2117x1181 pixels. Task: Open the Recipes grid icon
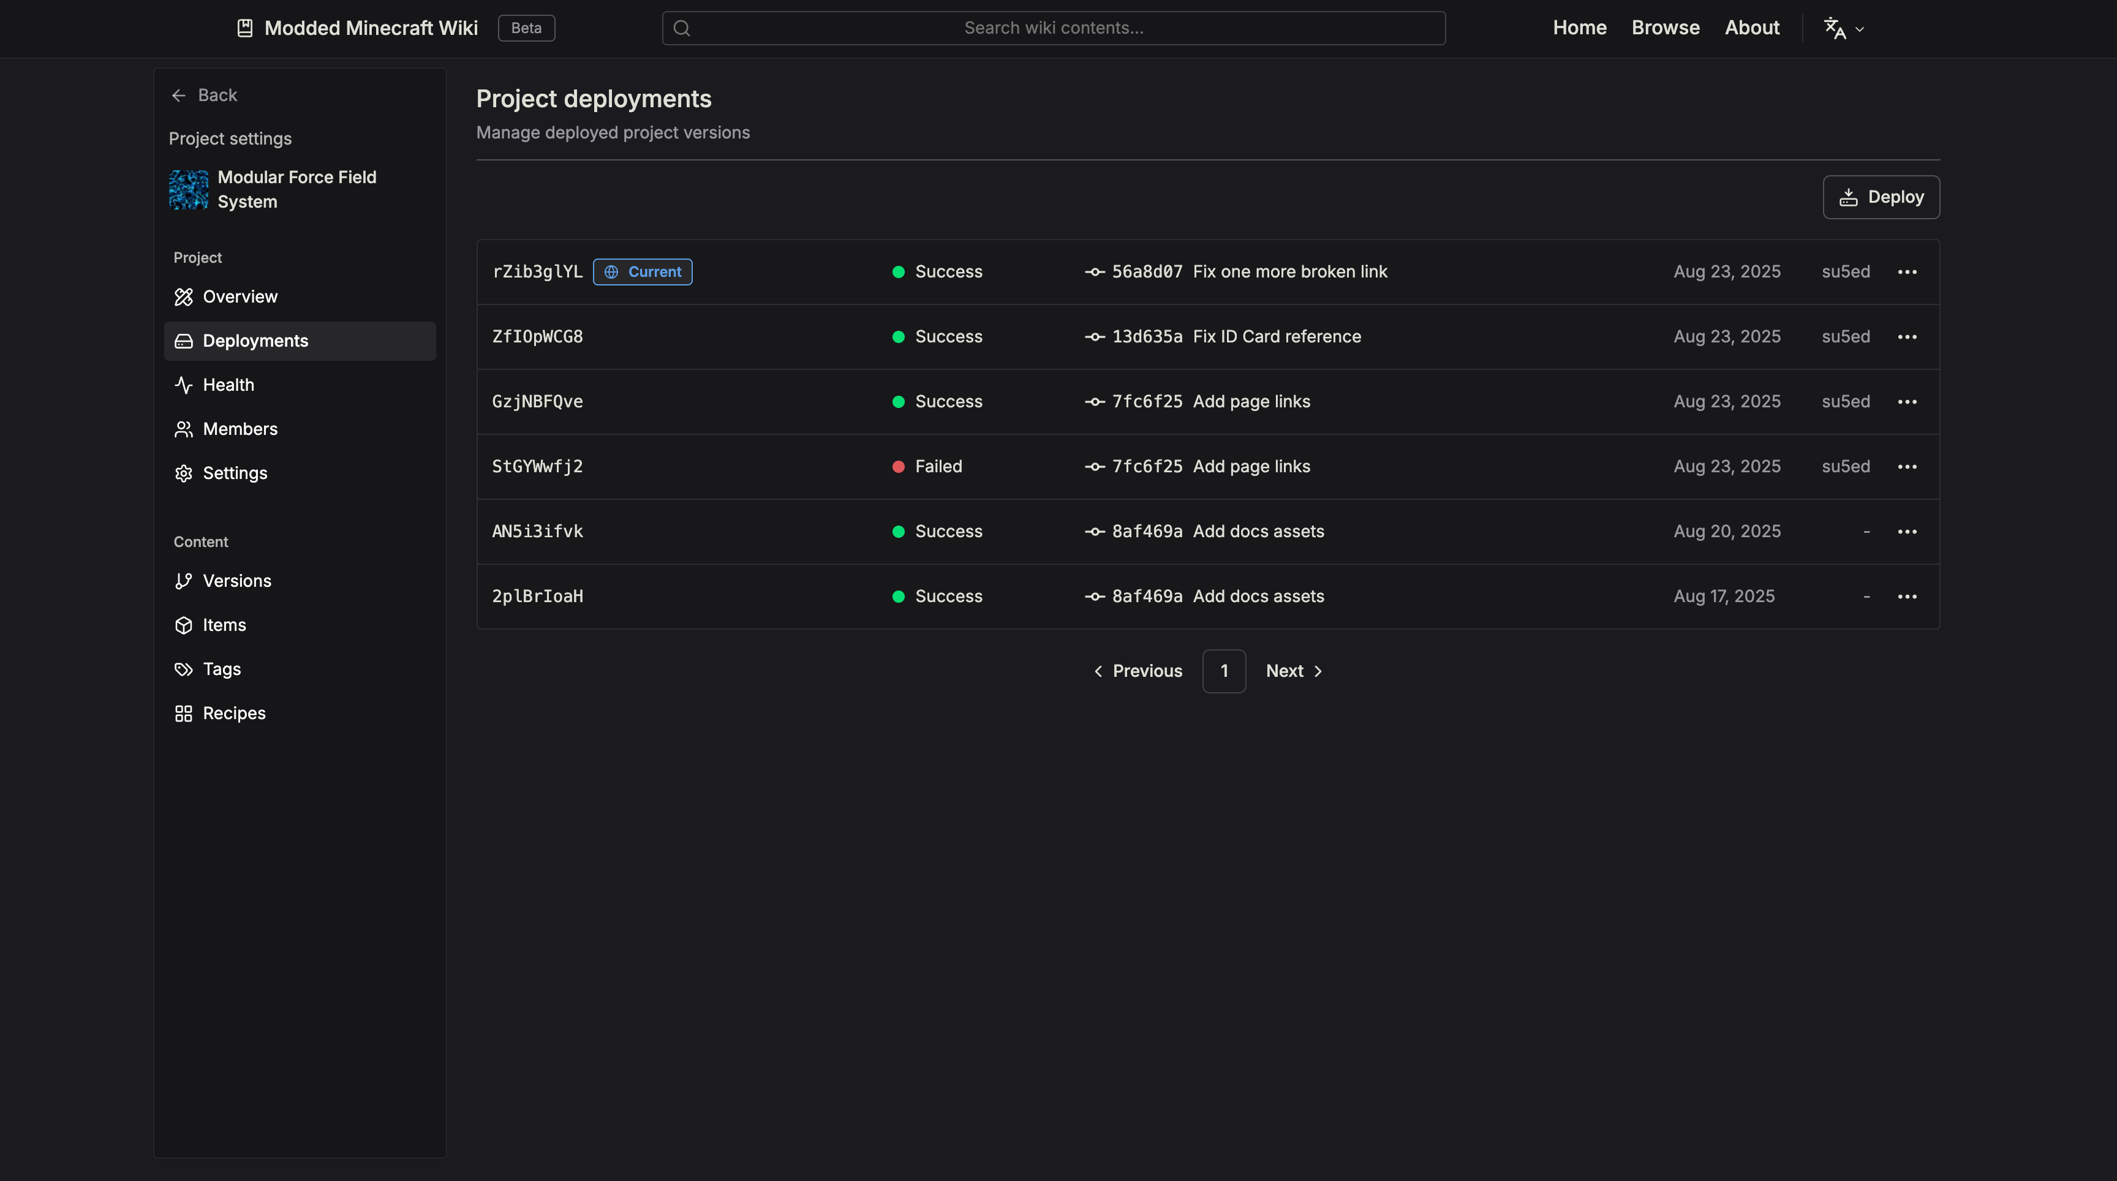coord(183,712)
